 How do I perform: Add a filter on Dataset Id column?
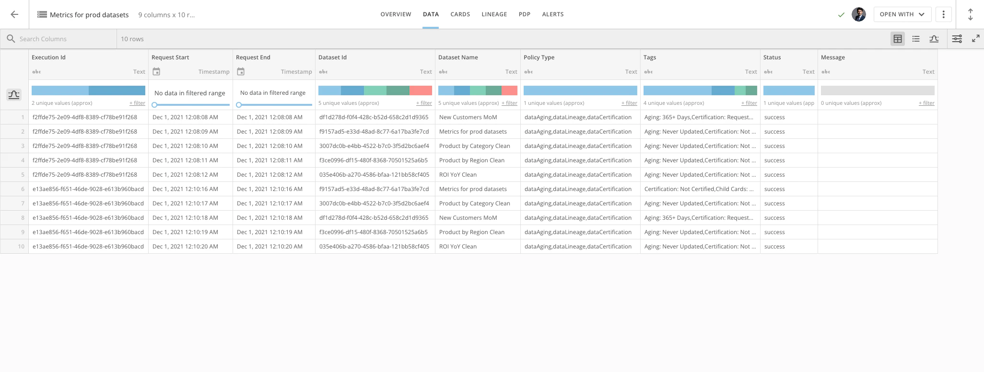[x=424, y=103]
